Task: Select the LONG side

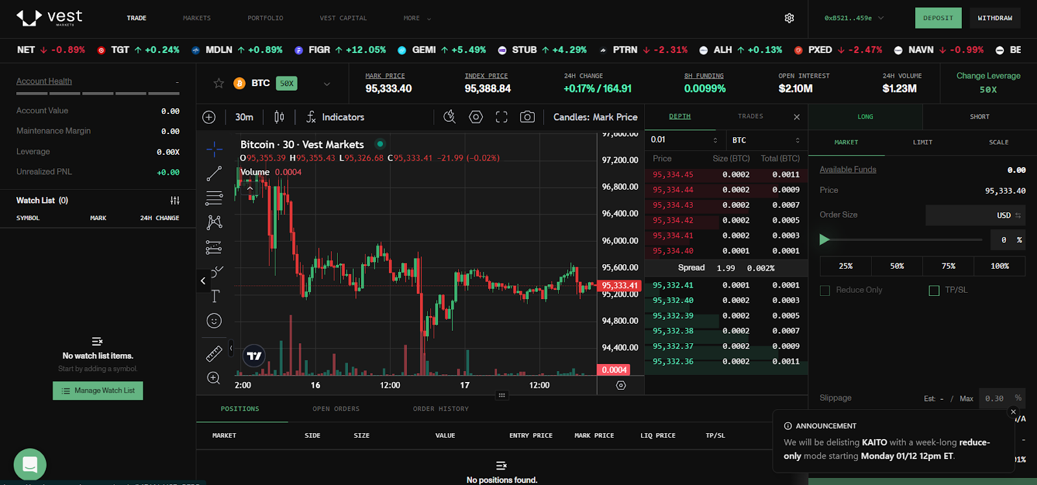Action: 865,117
